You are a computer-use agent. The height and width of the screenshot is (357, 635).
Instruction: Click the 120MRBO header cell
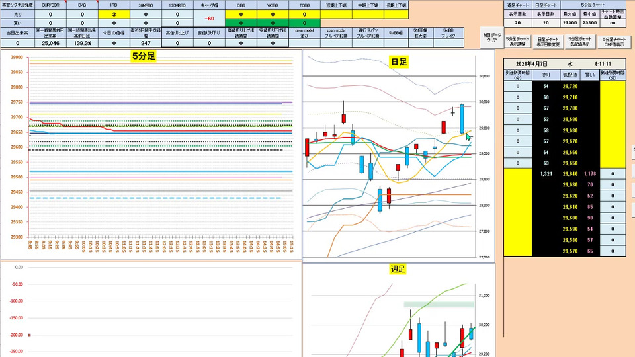click(177, 5)
